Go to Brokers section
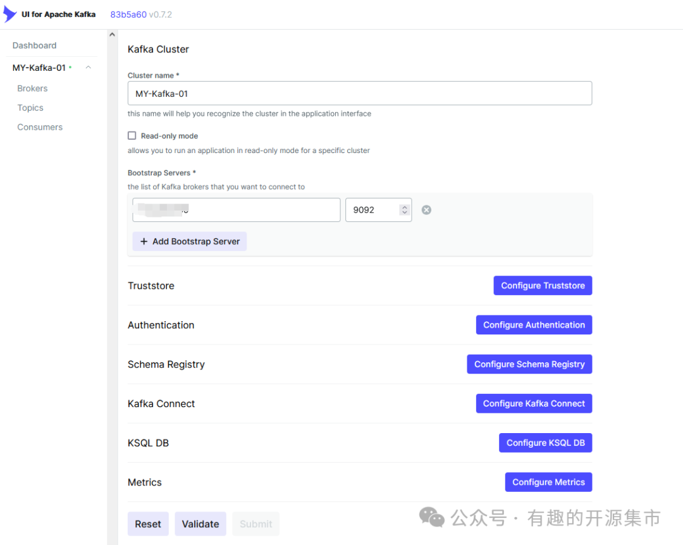683x545 pixels. (x=32, y=89)
